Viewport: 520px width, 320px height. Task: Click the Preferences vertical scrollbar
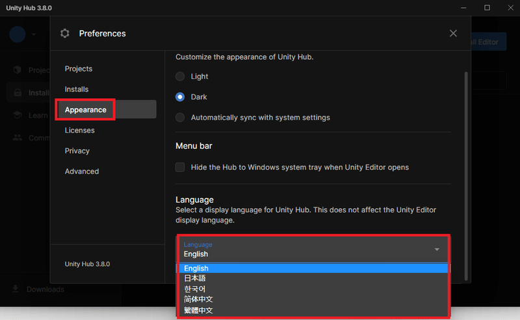point(466,176)
